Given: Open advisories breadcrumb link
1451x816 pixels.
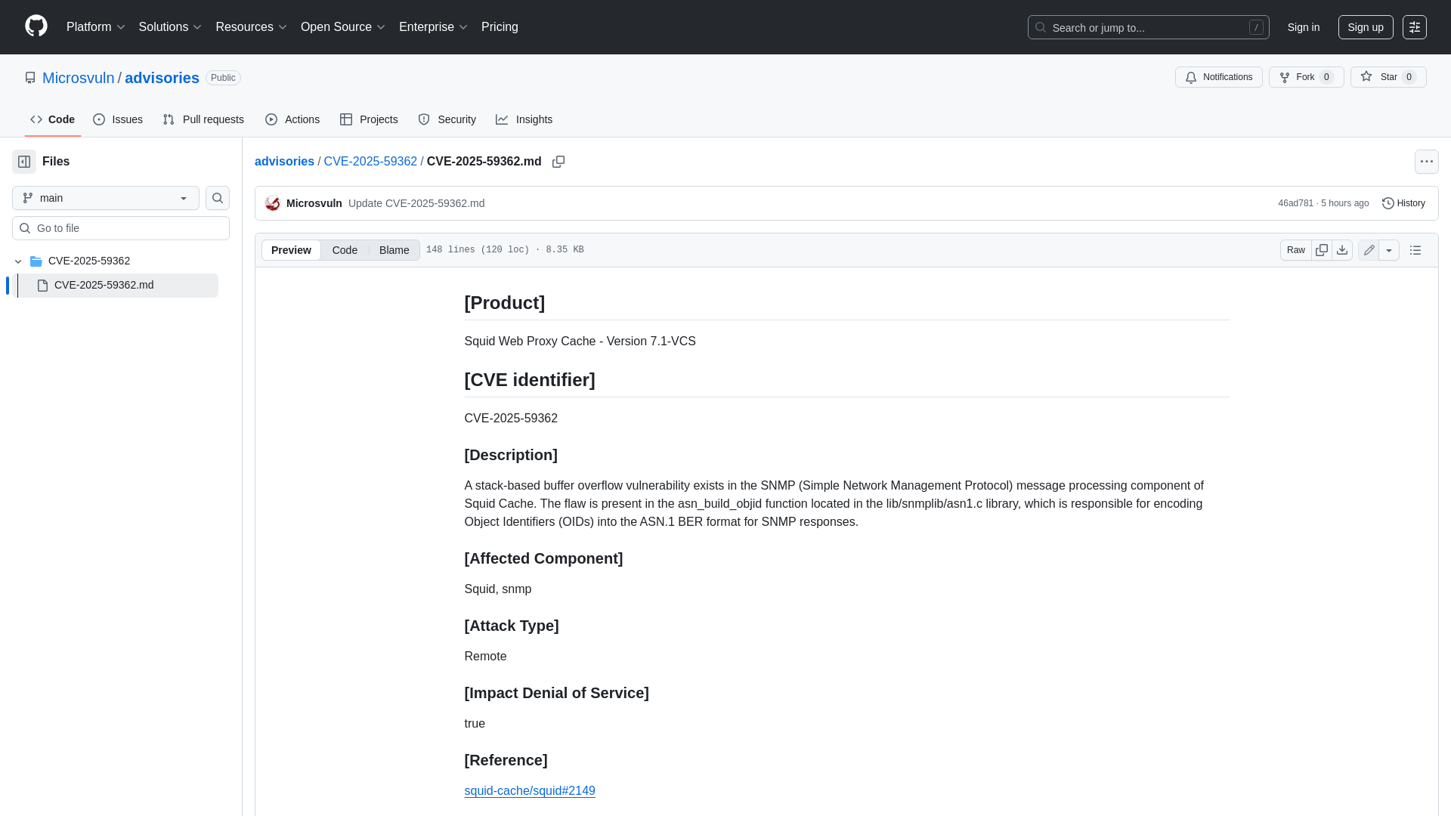Looking at the screenshot, I should [x=284, y=162].
